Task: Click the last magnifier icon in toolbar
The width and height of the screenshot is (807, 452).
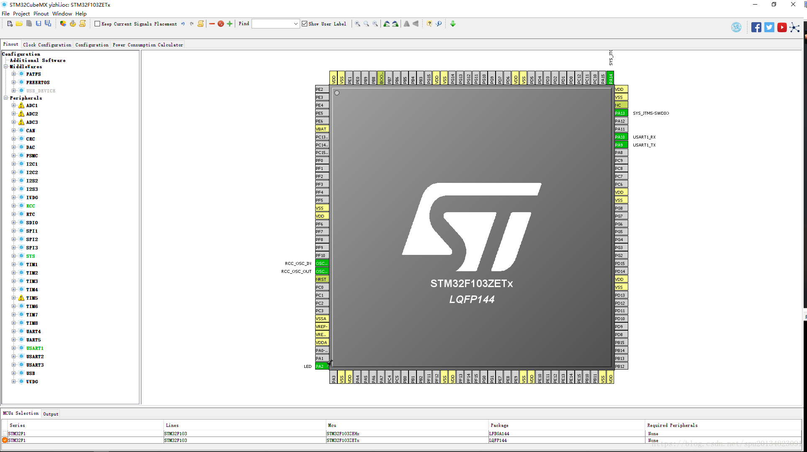Action: [375, 24]
